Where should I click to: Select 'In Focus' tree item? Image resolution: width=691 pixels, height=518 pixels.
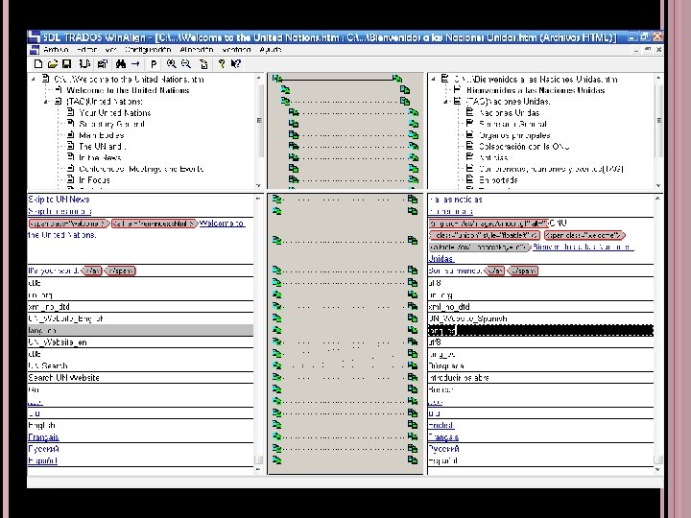coord(94,180)
